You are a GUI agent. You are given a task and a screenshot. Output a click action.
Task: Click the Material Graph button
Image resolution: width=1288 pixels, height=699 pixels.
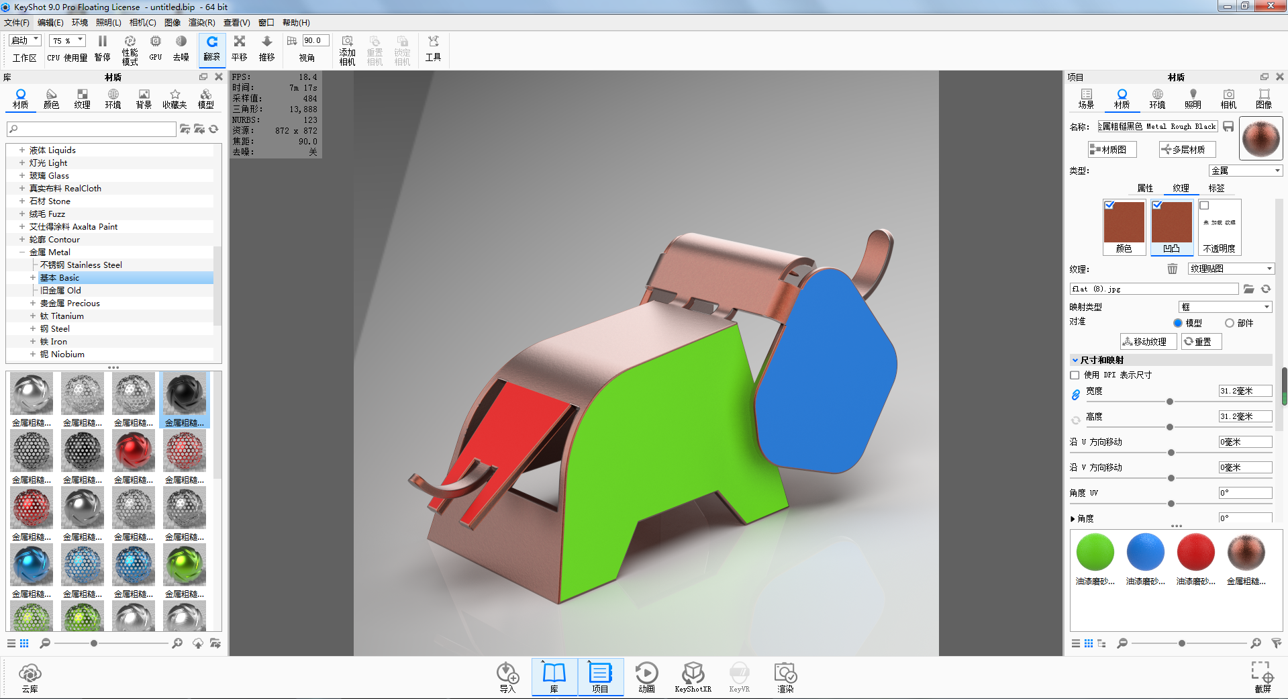click(x=1112, y=150)
